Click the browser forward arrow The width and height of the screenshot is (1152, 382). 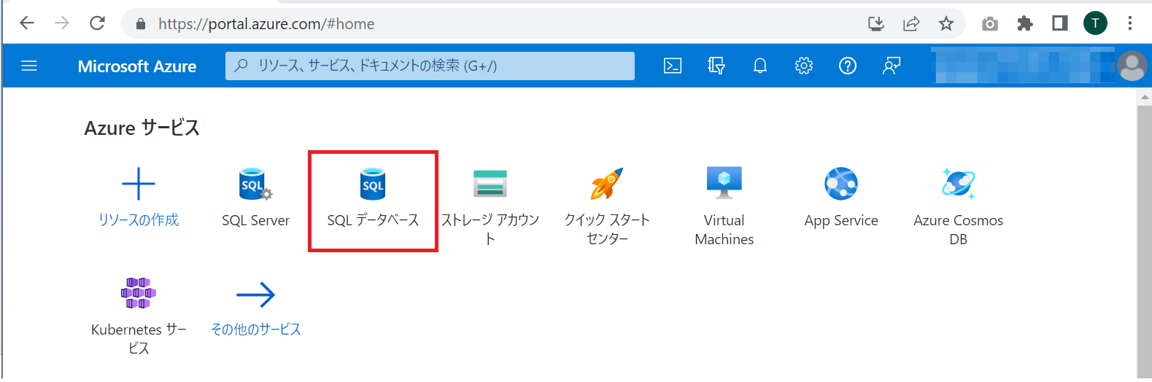(x=62, y=23)
